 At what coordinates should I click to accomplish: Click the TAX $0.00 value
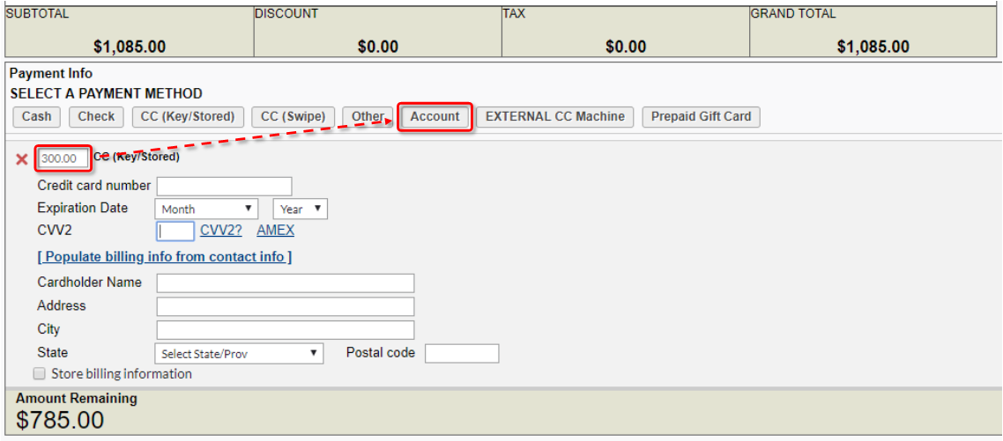[625, 46]
